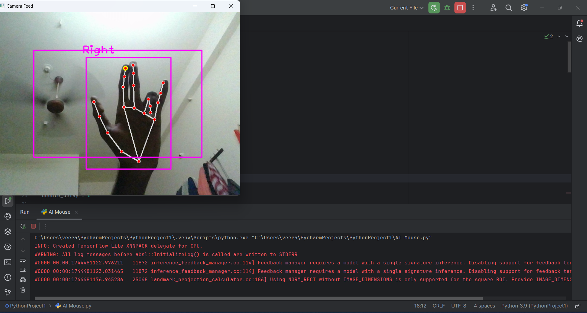Open Search Everywhere magnifier
Viewport: 587px width, 313px height.
point(508,8)
